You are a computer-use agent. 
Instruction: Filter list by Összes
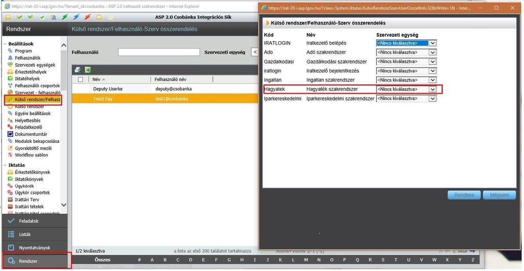click(x=102, y=260)
